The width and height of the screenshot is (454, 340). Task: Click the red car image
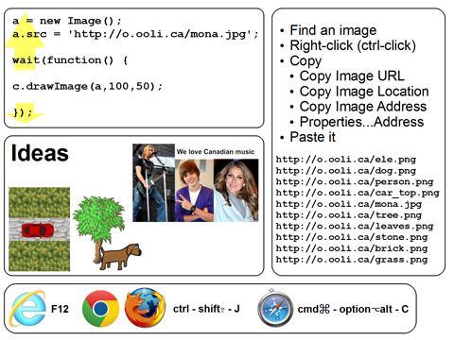pyautogui.click(x=38, y=230)
